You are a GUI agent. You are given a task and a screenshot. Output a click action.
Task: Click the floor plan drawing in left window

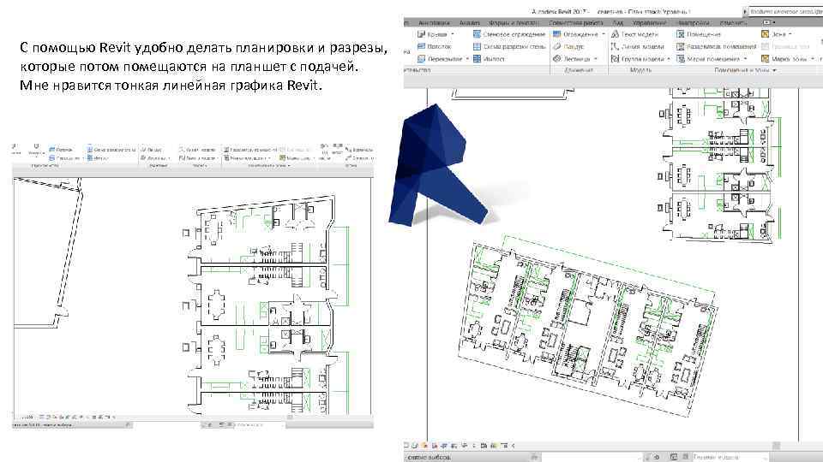pos(266,305)
